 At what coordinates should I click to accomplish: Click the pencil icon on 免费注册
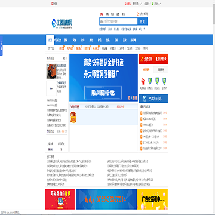pos(142,59)
